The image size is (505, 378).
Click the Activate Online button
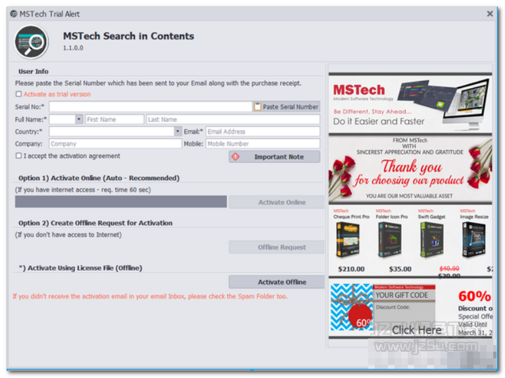[x=277, y=202]
